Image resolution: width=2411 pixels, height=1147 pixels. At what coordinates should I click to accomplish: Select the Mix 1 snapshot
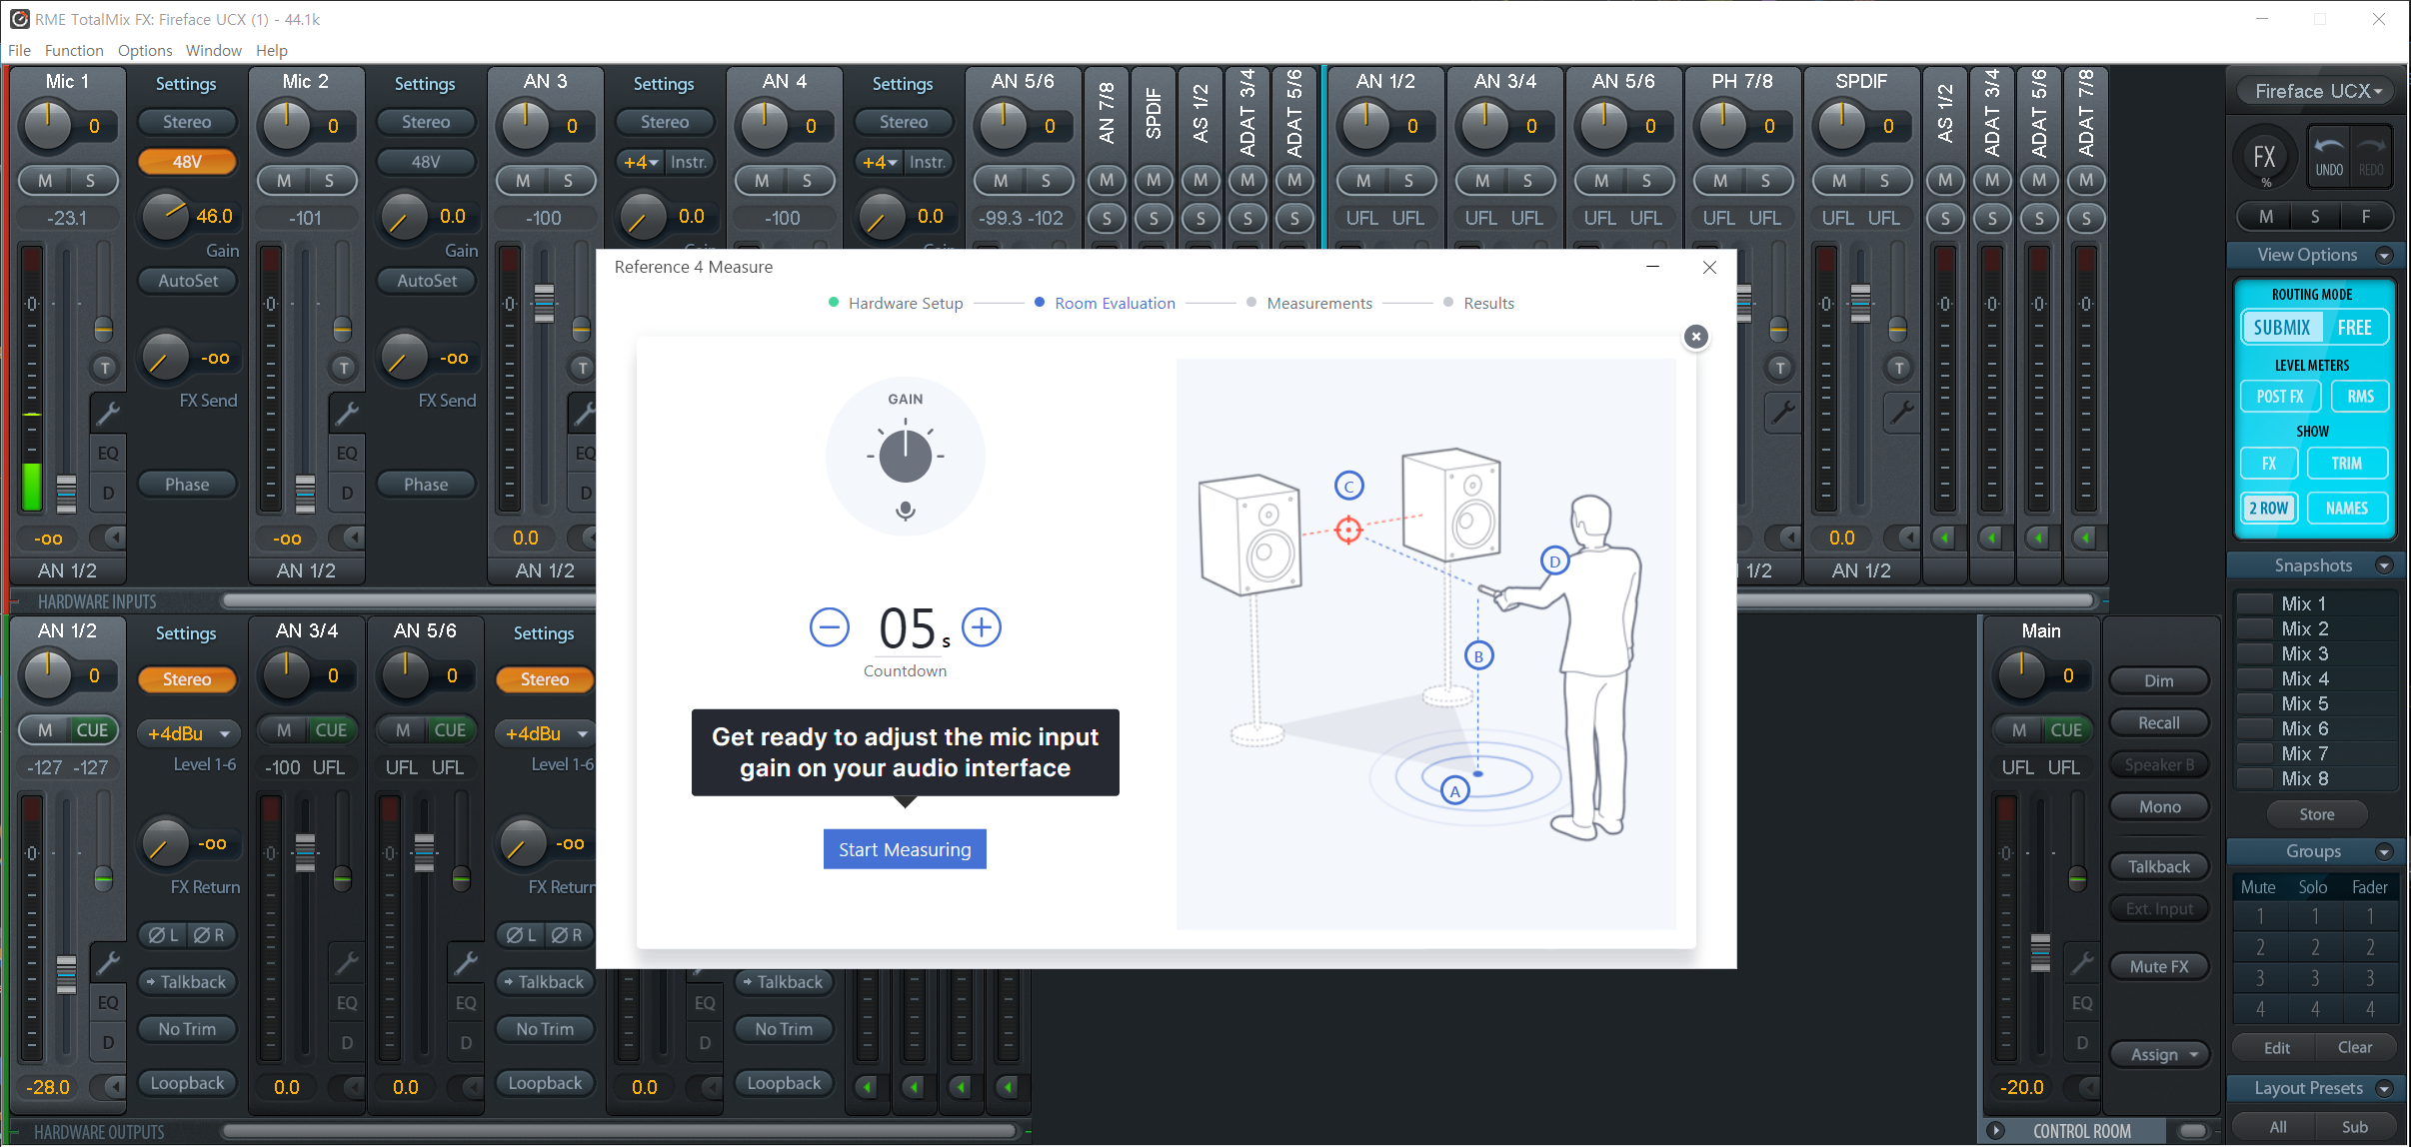(x=2304, y=603)
